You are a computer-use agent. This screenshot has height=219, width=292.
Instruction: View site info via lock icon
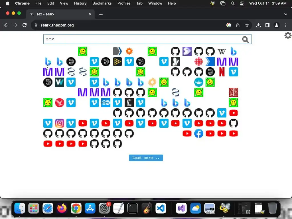pyautogui.click(x=36, y=25)
